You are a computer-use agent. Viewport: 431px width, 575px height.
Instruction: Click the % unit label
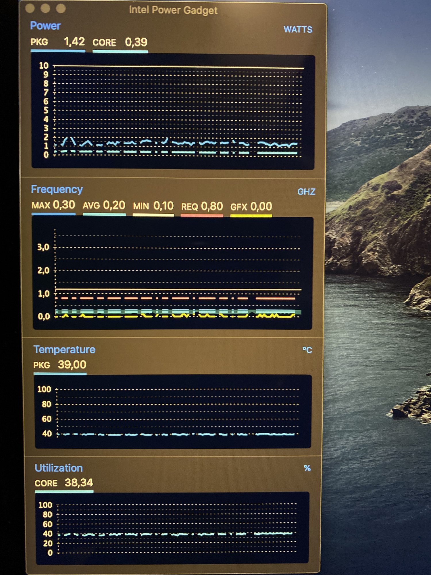(x=307, y=468)
